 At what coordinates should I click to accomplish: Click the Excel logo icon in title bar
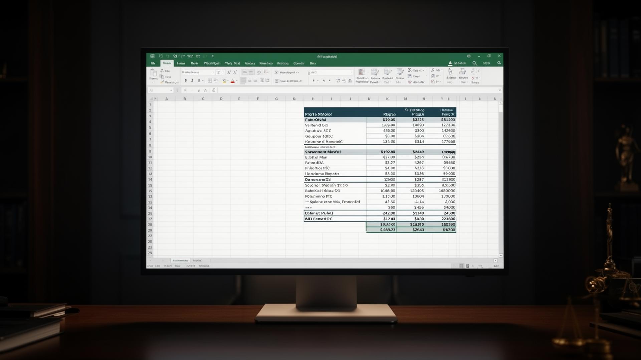point(152,56)
